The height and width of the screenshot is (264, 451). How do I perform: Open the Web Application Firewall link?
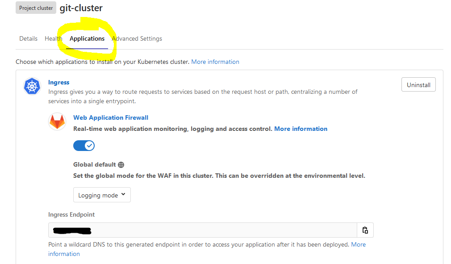coord(111,117)
